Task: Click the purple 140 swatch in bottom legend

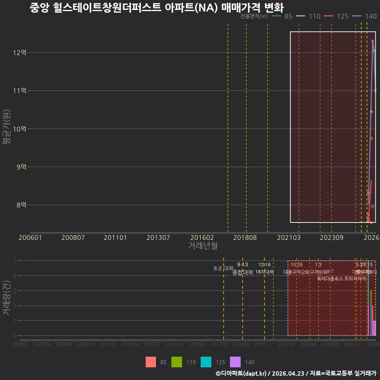Action: tap(235, 362)
